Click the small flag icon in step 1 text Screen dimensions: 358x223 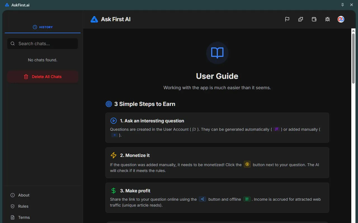pos(194,129)
